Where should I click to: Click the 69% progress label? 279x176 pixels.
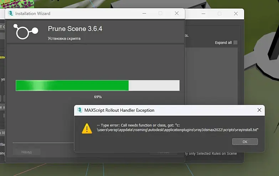pos(98,97)
